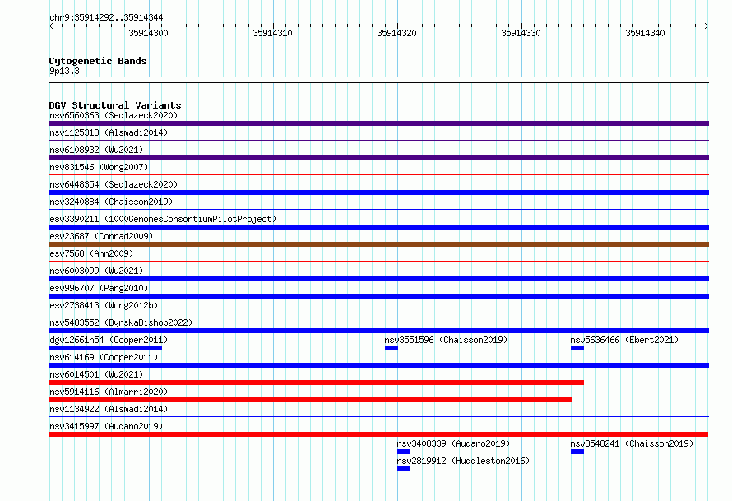Click nsv6448354 (Sedlazeck2020) label
Viewport: 732px width, 501px height.
coord(114,184)
